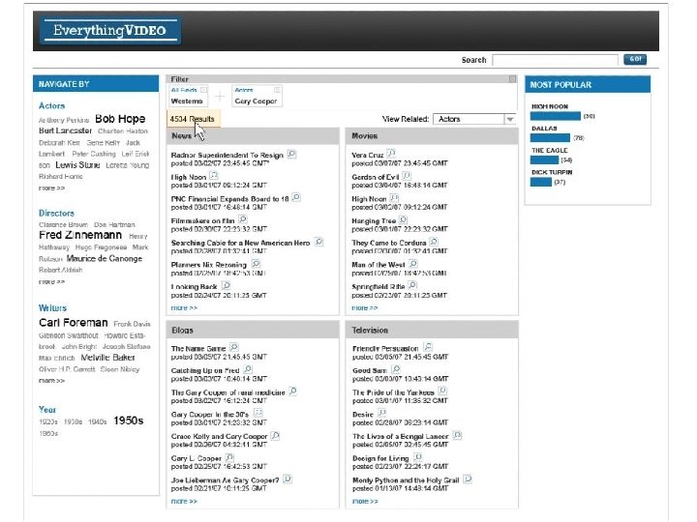Click magnifier icon beside The Name Game

click(234, 347)
